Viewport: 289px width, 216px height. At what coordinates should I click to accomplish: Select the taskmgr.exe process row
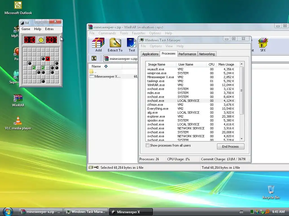click(191, 81)
